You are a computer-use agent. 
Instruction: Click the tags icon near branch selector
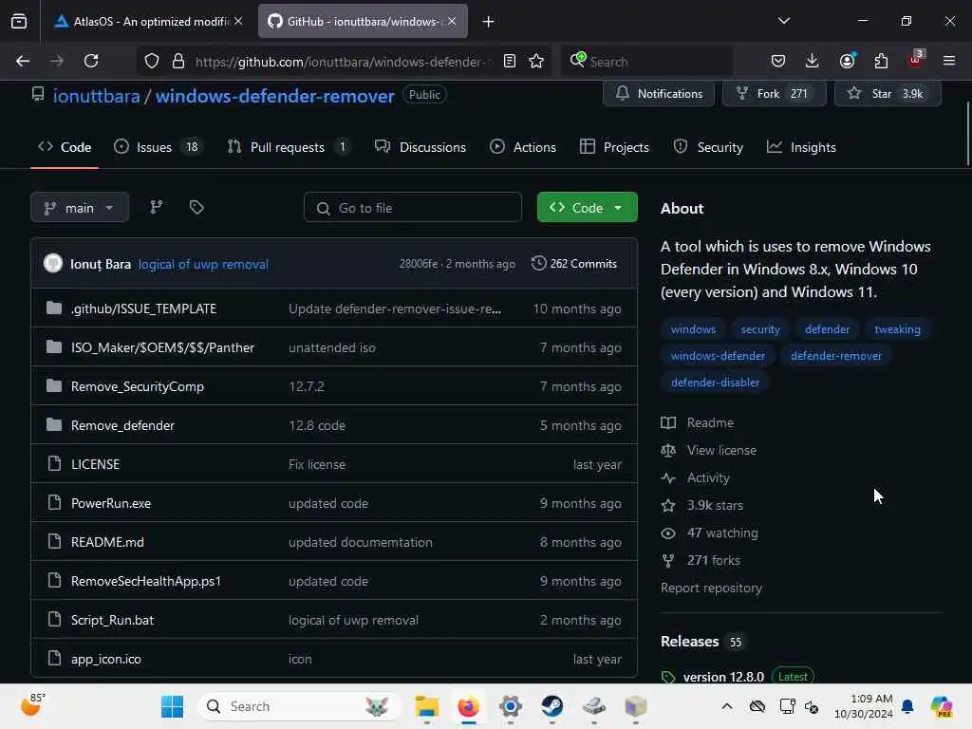point(196,207)
